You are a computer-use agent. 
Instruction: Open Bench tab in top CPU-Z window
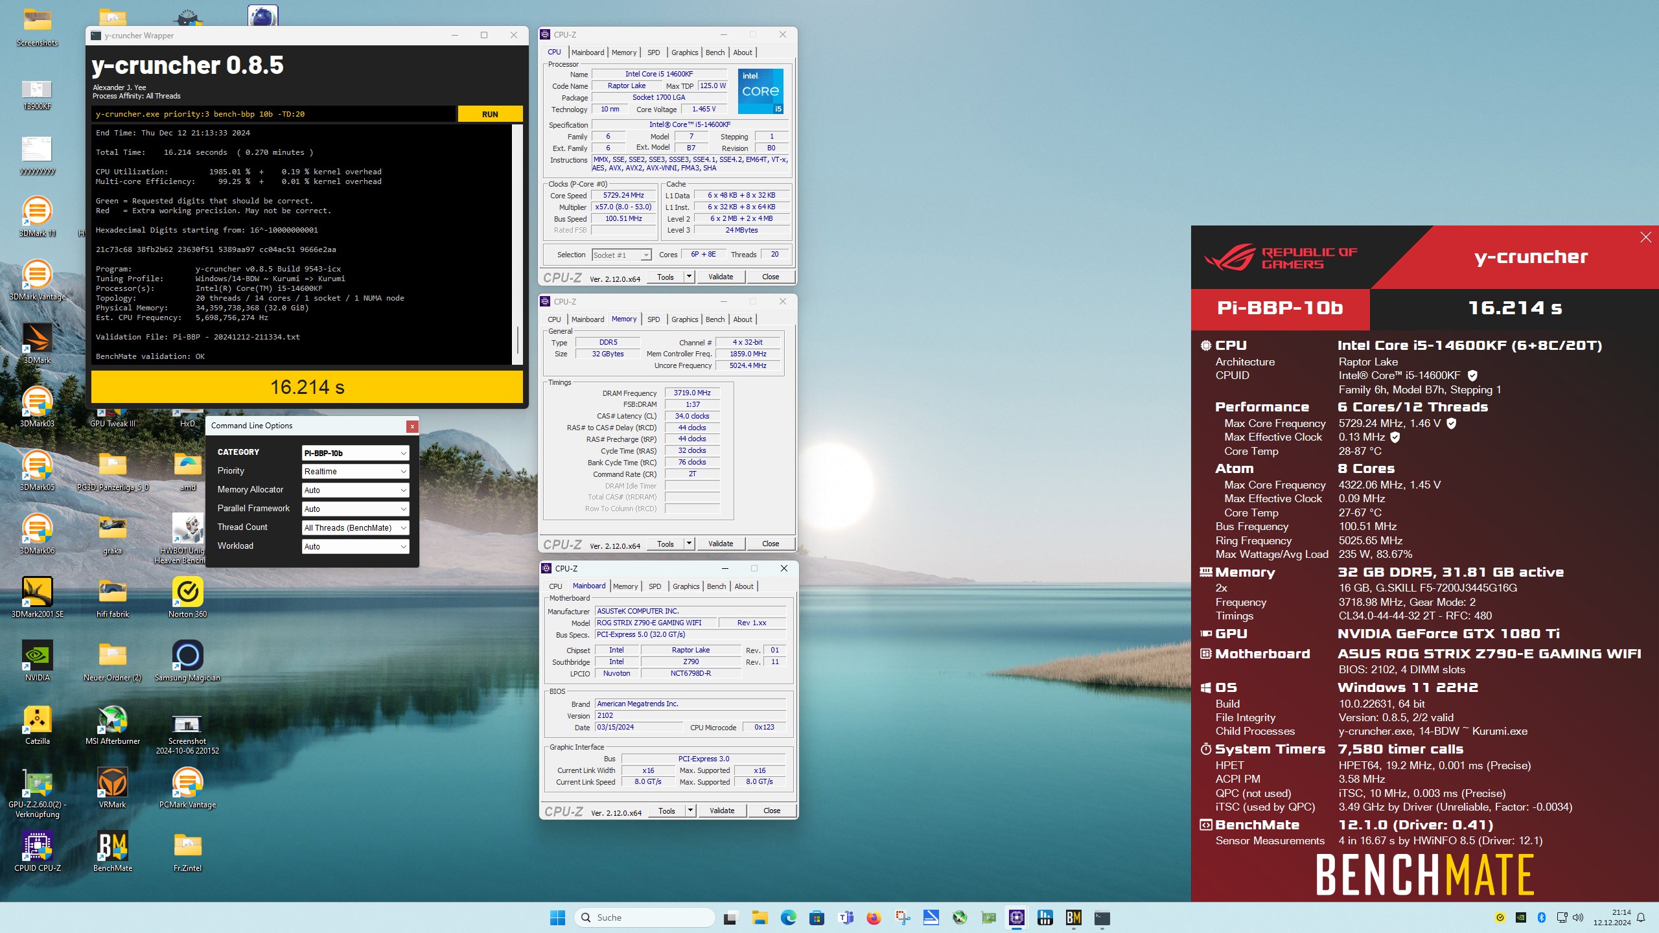[715, 52]
